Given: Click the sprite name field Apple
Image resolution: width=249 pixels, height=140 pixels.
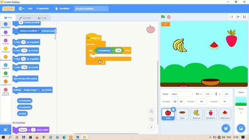Looking at the screenshot, I should coord(181,94).
